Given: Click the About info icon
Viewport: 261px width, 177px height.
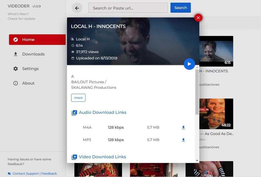Looking at the screenshot, I should click(x=16, y=83).
